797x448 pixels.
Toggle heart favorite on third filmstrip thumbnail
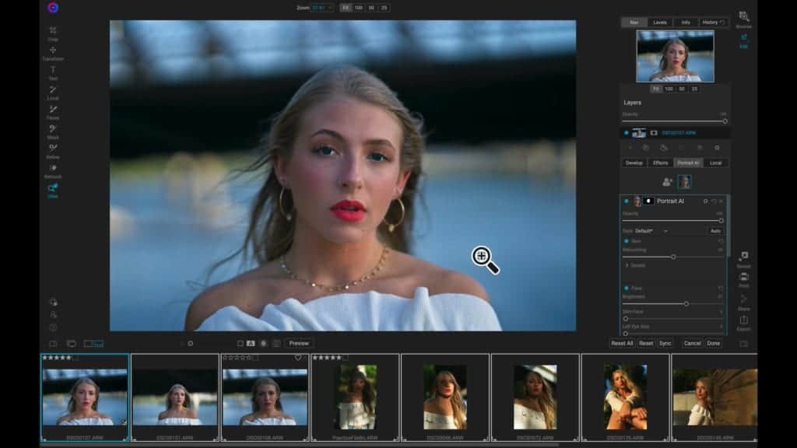pos(298,358)
